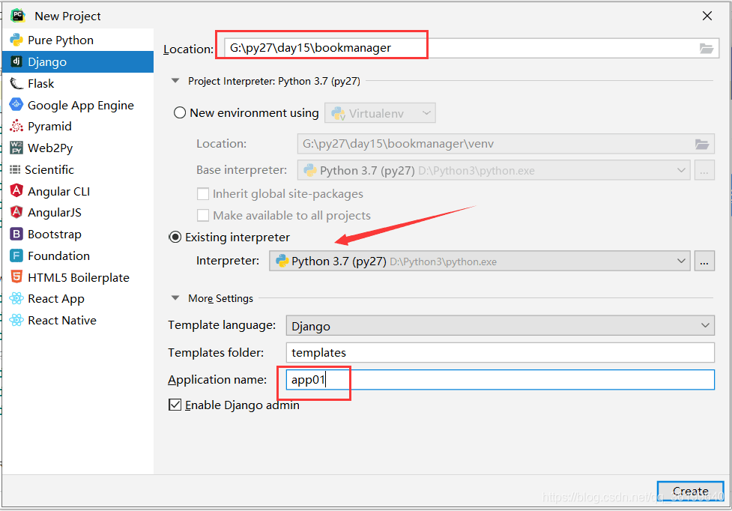This screenshot has width=732, height=511.
Task: Click the Application name input field
Action: (500, 380)
